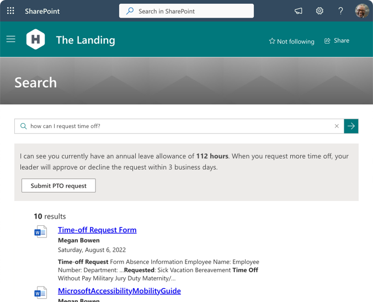Open The Landing site title
The width and height of the screenshot is (373, 302).
pyautogui.click(x=86, y=40)
